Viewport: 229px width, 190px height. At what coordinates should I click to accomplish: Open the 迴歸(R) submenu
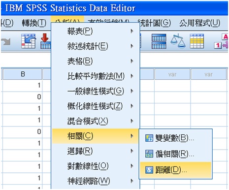click(x=96, y=151)
